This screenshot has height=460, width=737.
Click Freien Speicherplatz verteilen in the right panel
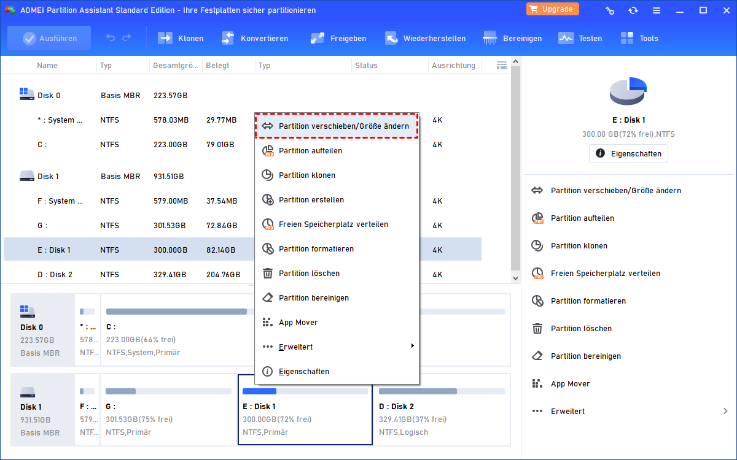[606, 274]
